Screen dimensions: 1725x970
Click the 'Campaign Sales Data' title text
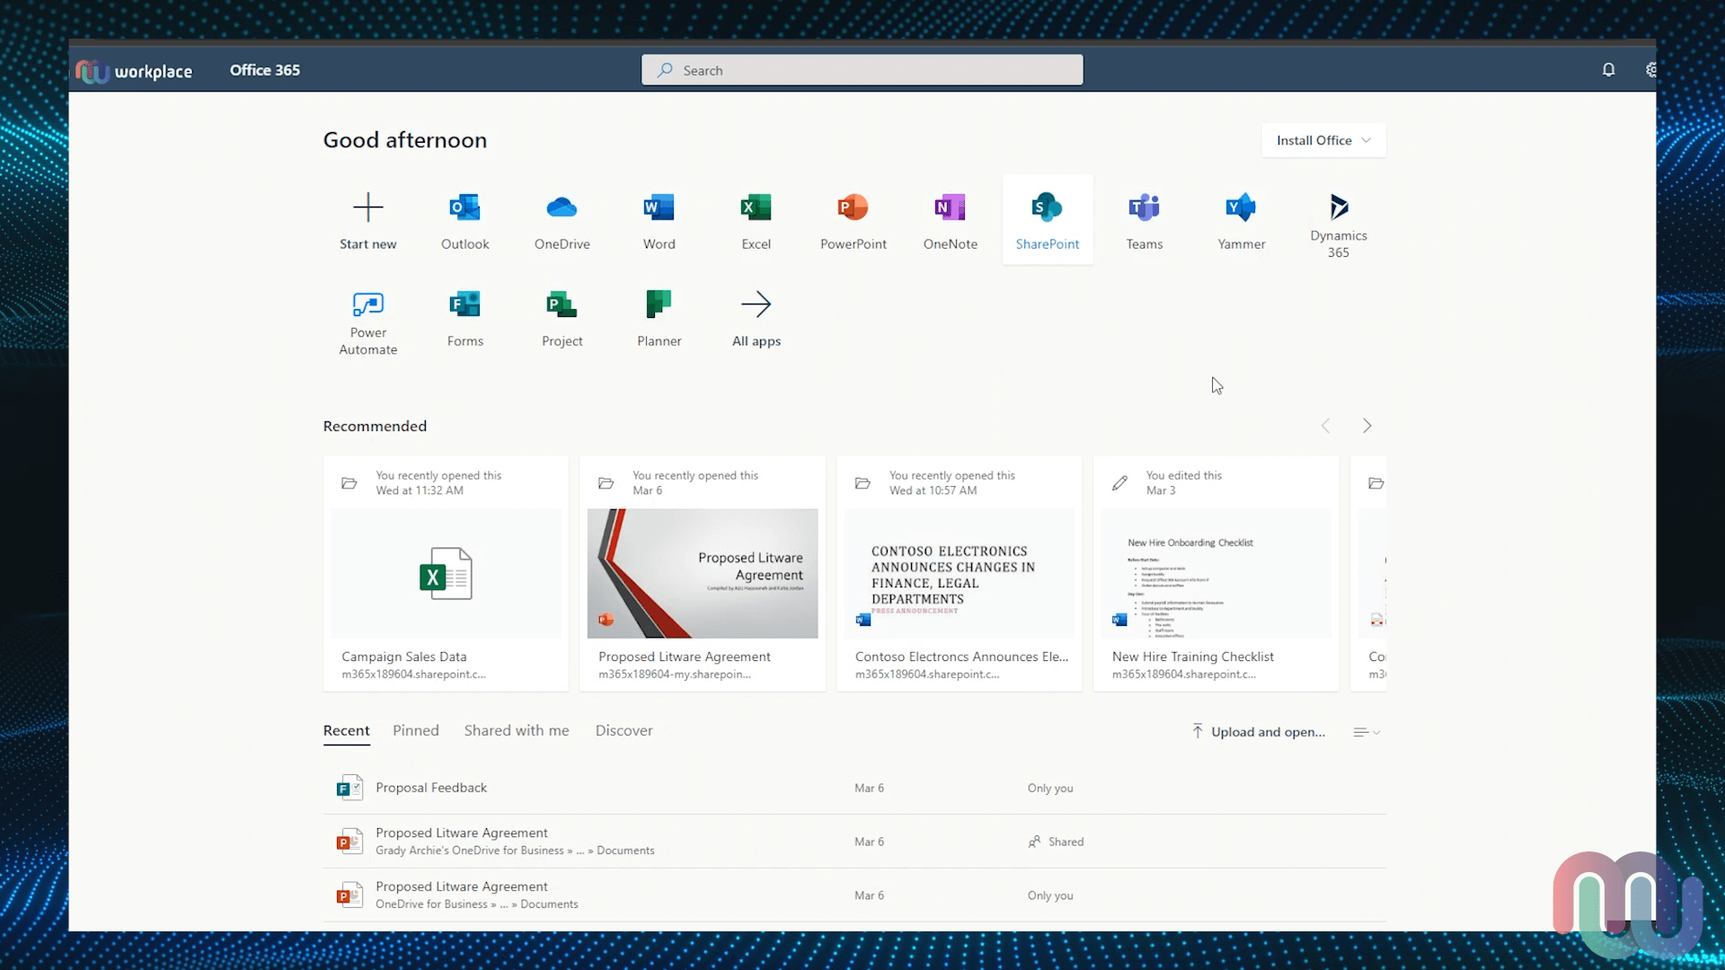[403, 657]
